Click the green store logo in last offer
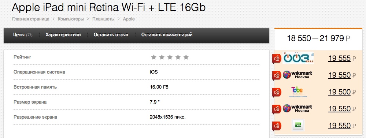The image size is (366, 138). click(298, 125)
